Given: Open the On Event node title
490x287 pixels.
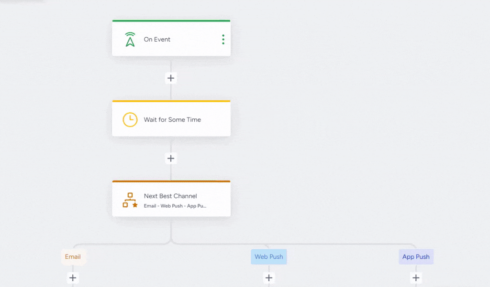Looking at the screenshot, I should coord(157,40).
